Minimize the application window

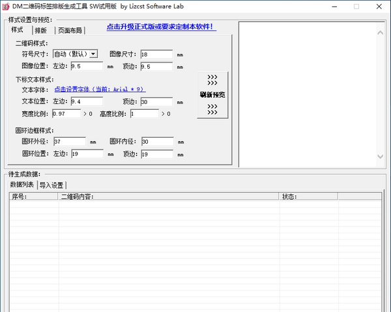point(334,6)
